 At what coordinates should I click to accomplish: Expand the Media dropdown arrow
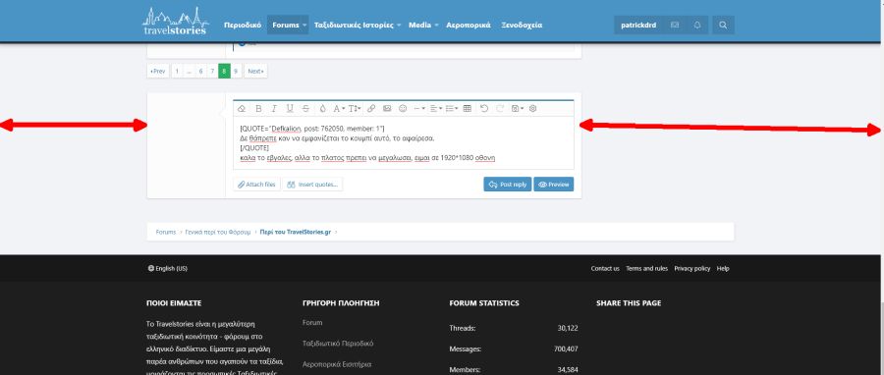pos(436,25)
